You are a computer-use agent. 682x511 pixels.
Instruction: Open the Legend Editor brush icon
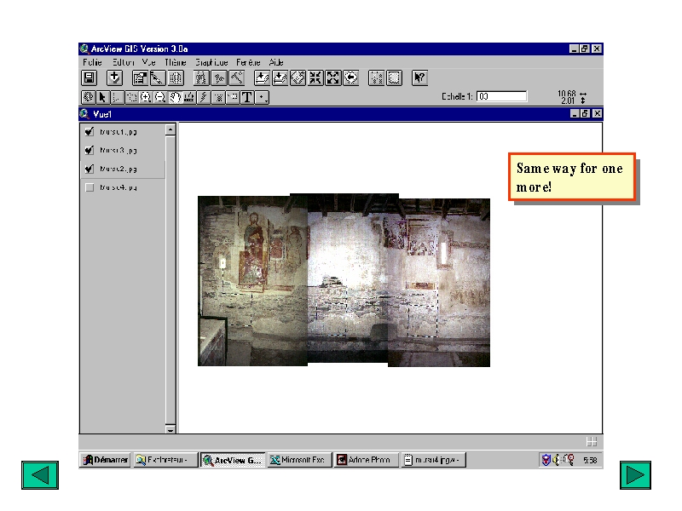pyautogui.click(x=157, y=78)
